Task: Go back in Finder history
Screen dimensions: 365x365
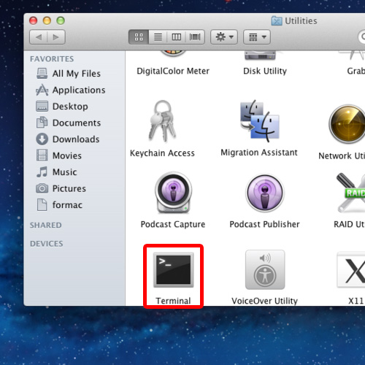Action: coord(39,37)
